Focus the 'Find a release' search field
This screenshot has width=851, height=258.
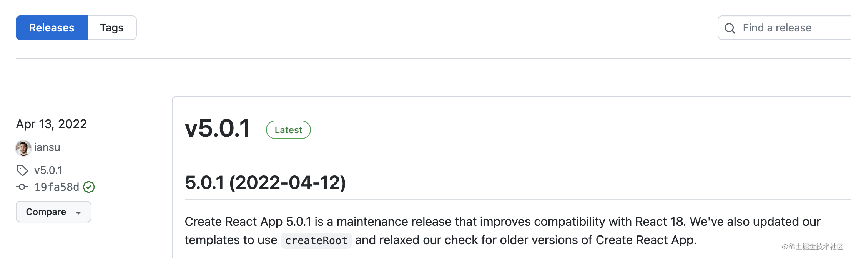coord(792,28)
